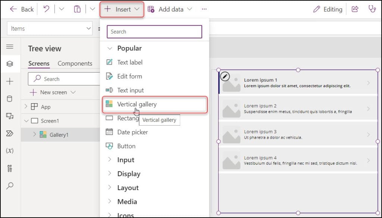
Task: Open the undo options dropdown arrow
Action: pyautogui.click(x=62, y=9)
